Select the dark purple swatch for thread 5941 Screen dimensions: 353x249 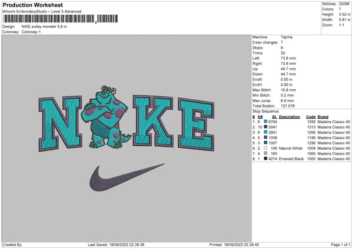point(265,127)
